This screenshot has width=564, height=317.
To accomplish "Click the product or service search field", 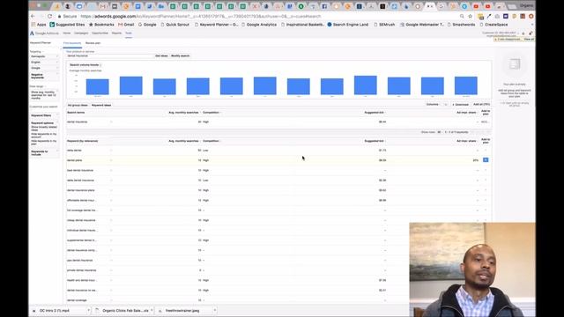I will coord(109,56).
